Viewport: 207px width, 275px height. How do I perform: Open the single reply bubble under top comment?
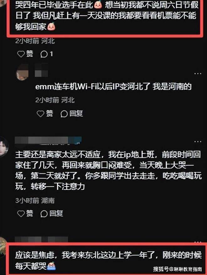(x=44, y=54)
